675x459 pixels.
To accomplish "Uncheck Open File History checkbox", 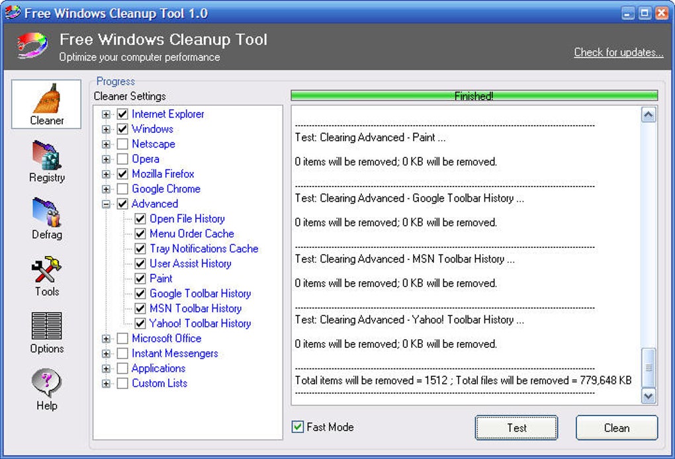I will tap(140, 218).
